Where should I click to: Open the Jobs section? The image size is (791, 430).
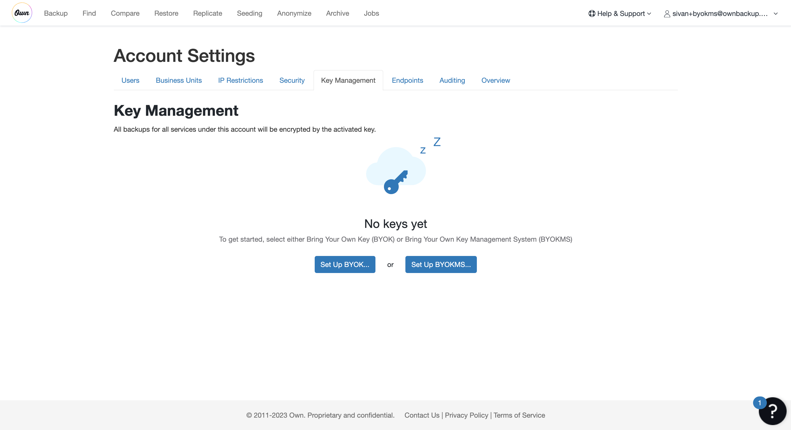click(371, 13)
